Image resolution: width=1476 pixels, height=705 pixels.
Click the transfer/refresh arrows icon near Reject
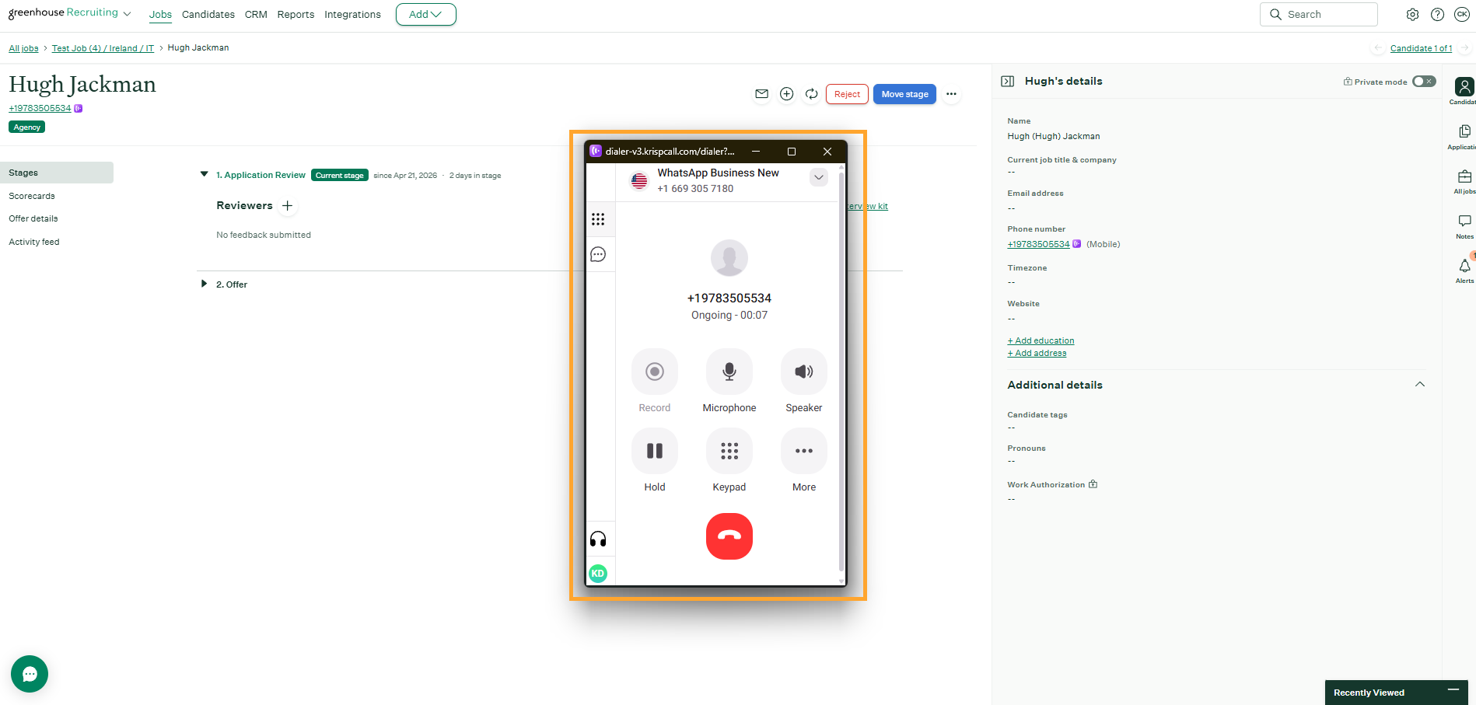(812, 94)
